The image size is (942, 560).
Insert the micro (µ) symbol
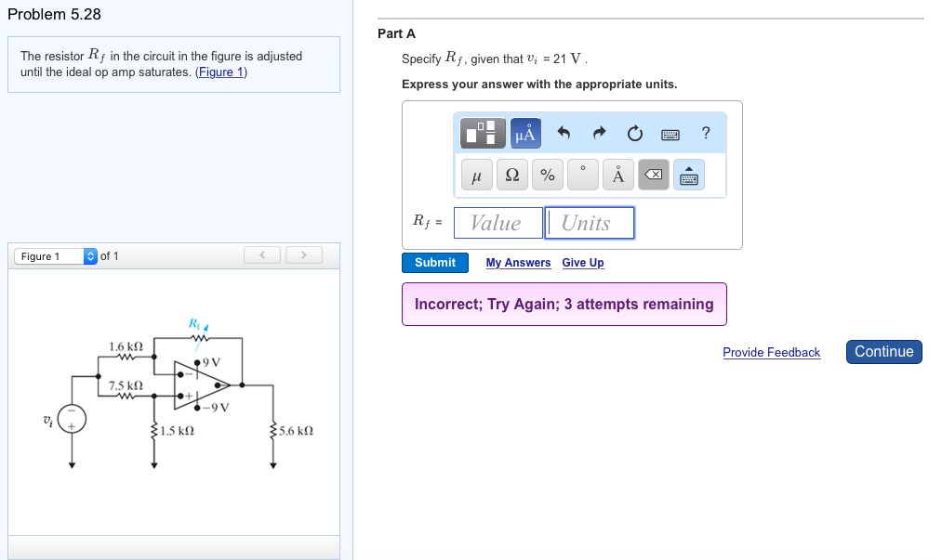click(476, 175)
